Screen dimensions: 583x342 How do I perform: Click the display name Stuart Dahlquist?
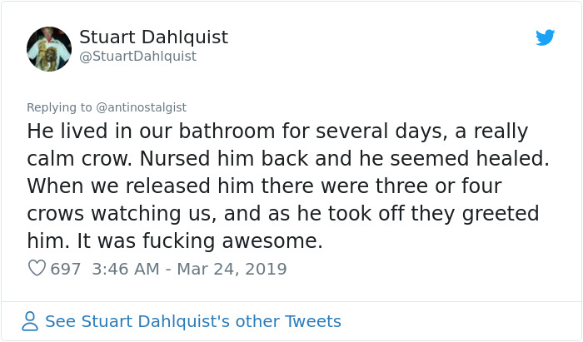(153, 37)
